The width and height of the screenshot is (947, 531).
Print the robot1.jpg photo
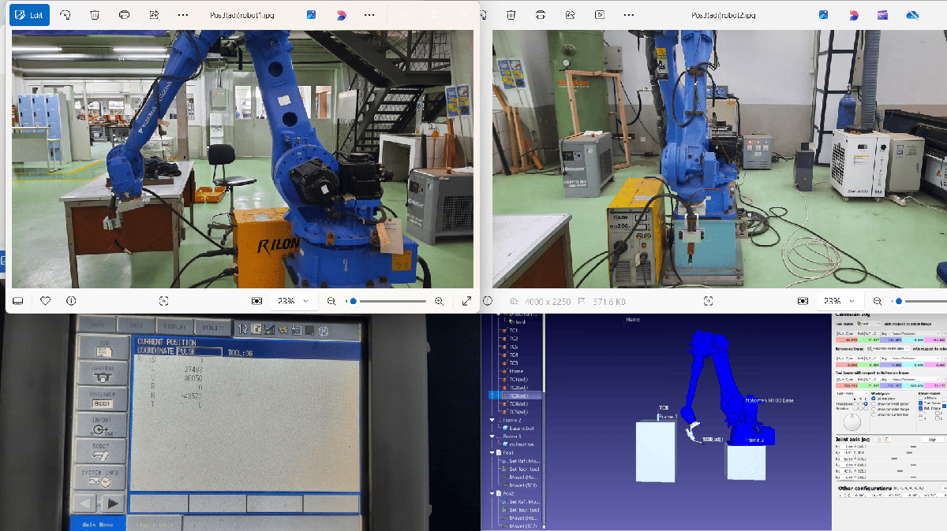pos(124,15)
